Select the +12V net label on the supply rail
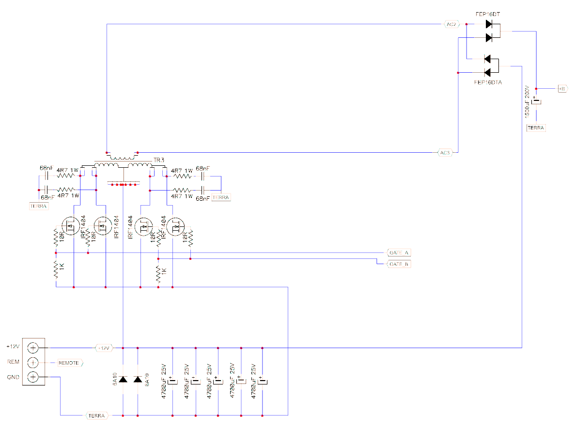 click(x=104, y=348)
